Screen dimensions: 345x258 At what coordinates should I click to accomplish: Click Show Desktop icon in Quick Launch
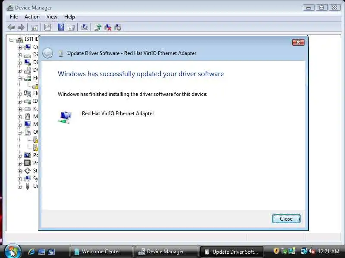[x=41, y=252]
